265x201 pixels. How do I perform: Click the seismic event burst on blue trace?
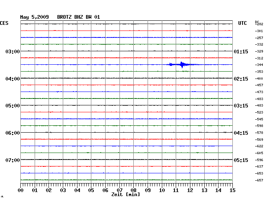pyautogui.click(x=182, y=64)
